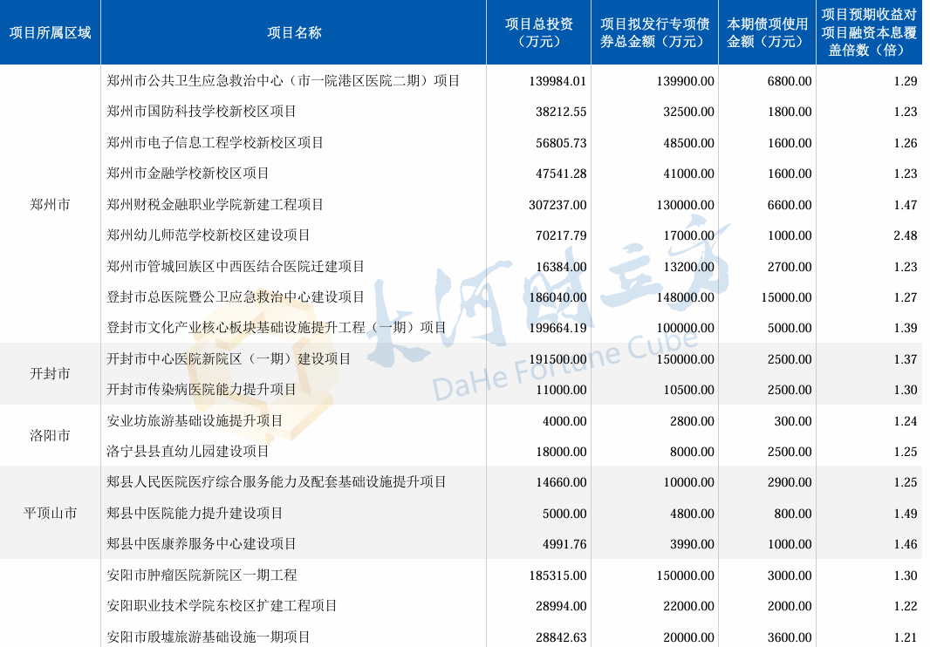Click the 平顶山市 region cell
This screenshot has height=647, width=930.
[50, 513]
